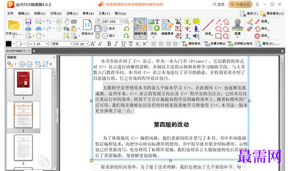Viewport: 290px width, 171px height.
Task: Click 清除格式 clear formatting
Action: [x=191, y=44]
